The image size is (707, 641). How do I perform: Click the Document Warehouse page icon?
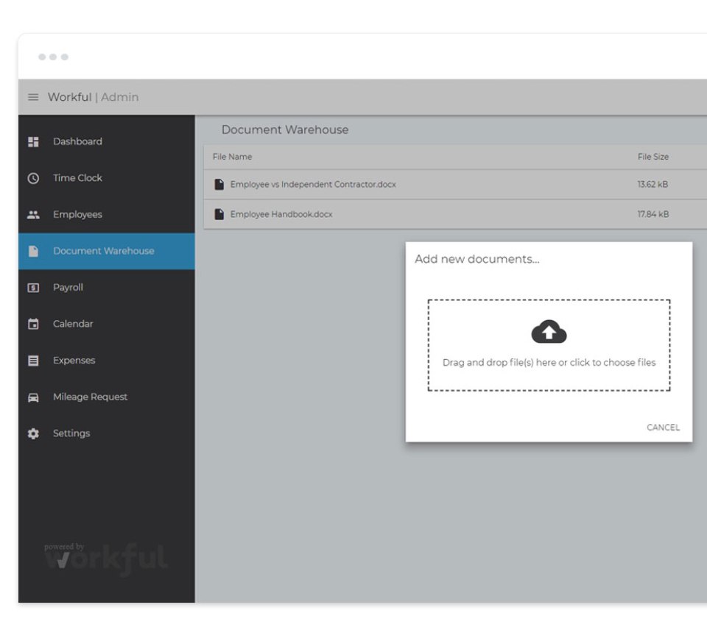click(x=33, y=252)
